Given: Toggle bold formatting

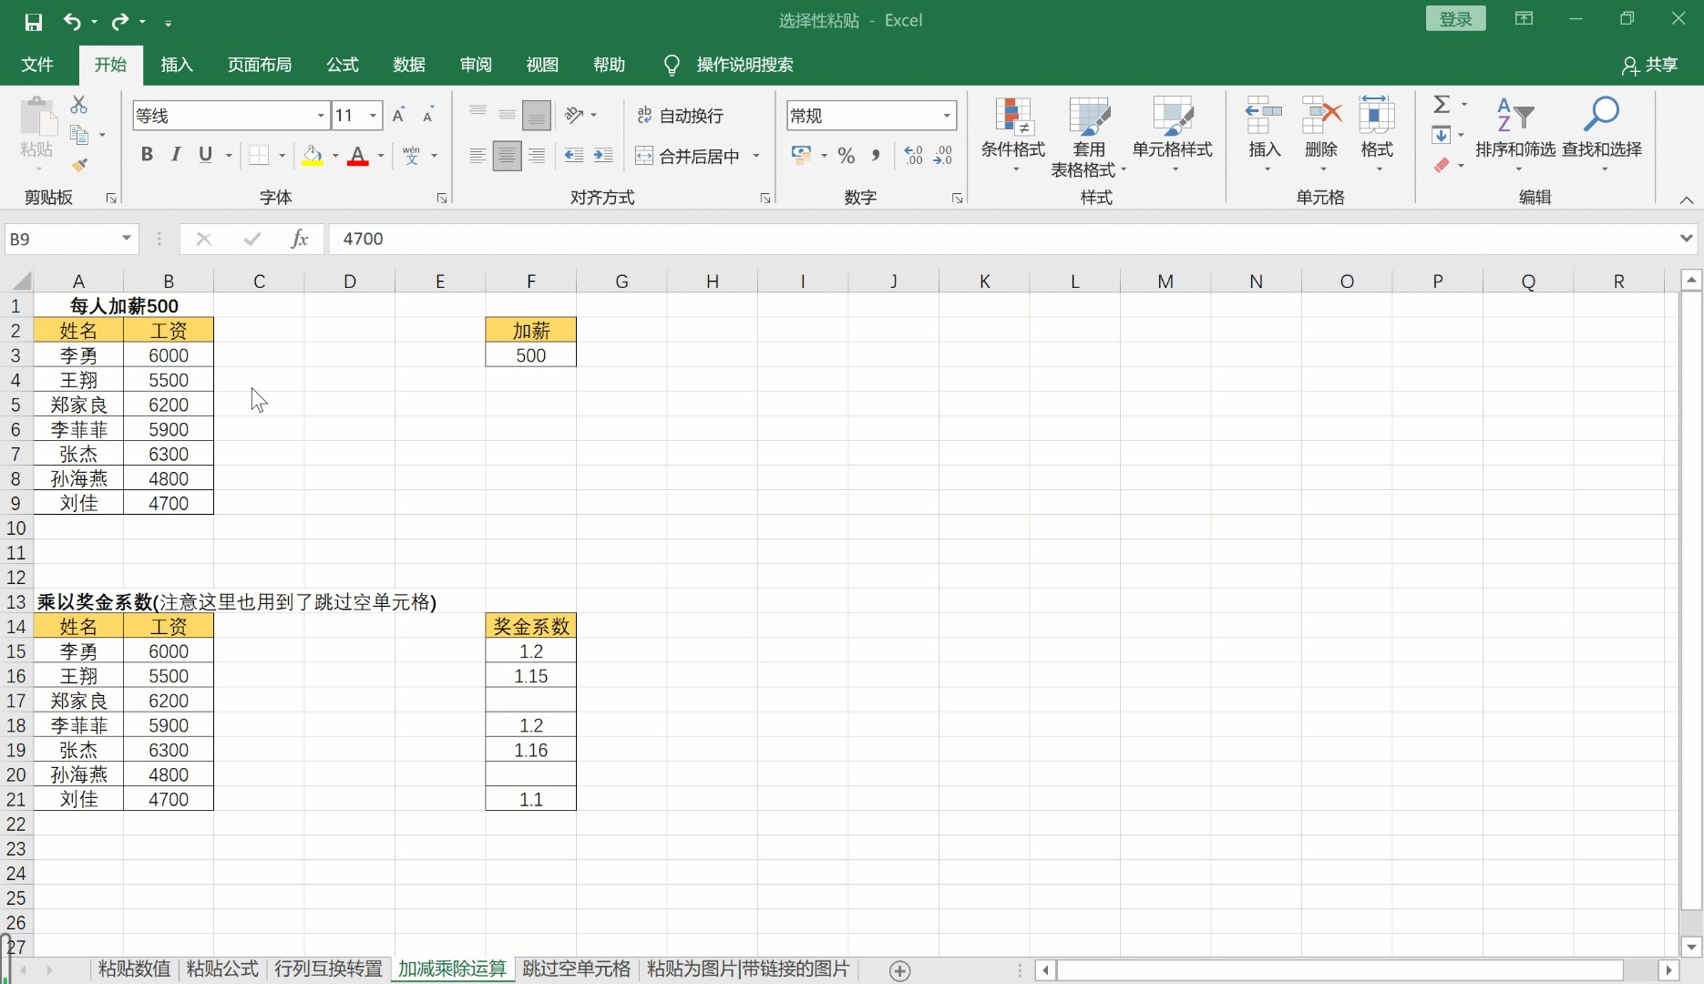Looking at the screenshot, I should click(x=147, y=155).
